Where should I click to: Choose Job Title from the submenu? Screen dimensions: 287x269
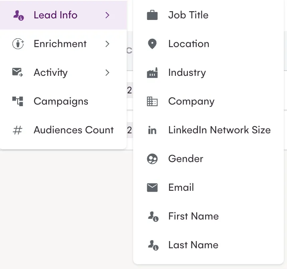click(188, 15)
